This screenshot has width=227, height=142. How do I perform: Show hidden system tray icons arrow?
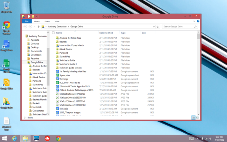pyautogui.click(x=197, y=138)
